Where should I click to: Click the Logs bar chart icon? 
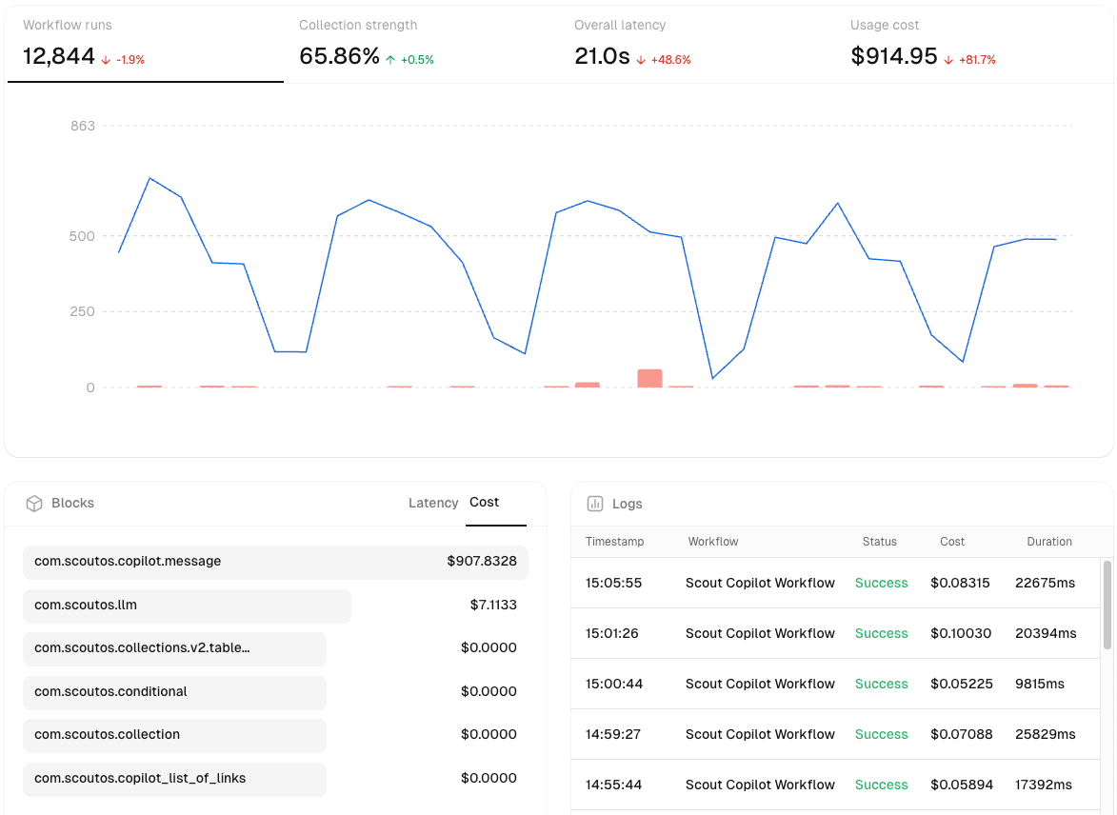(595, 504)
